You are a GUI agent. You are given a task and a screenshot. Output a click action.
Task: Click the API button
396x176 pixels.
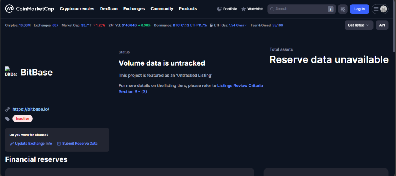[x=382, y=25]
